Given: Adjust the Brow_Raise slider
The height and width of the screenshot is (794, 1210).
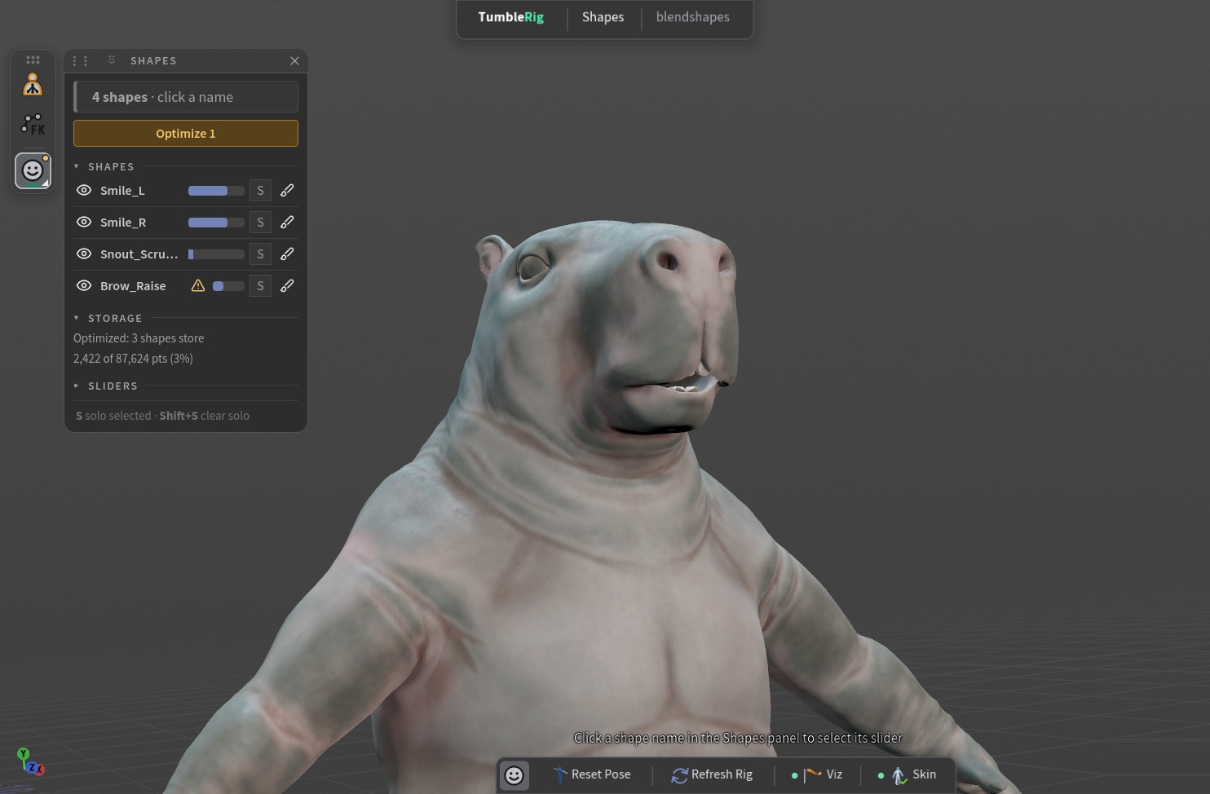Looking at the screenshot, I should click(228, 286).
